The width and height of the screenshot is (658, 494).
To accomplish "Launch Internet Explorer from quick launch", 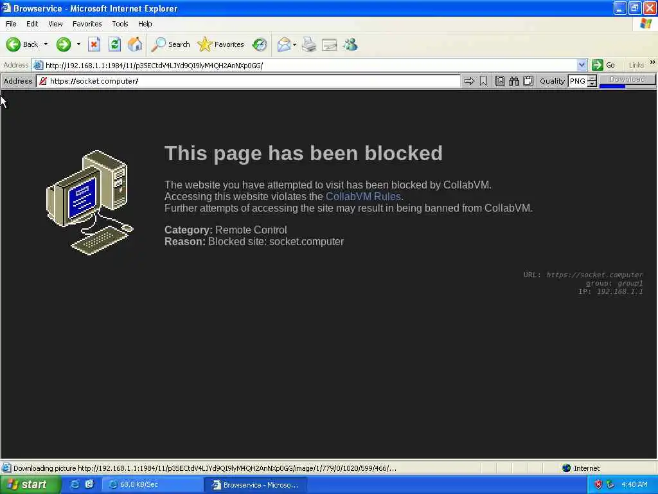I will coord(75,484).
